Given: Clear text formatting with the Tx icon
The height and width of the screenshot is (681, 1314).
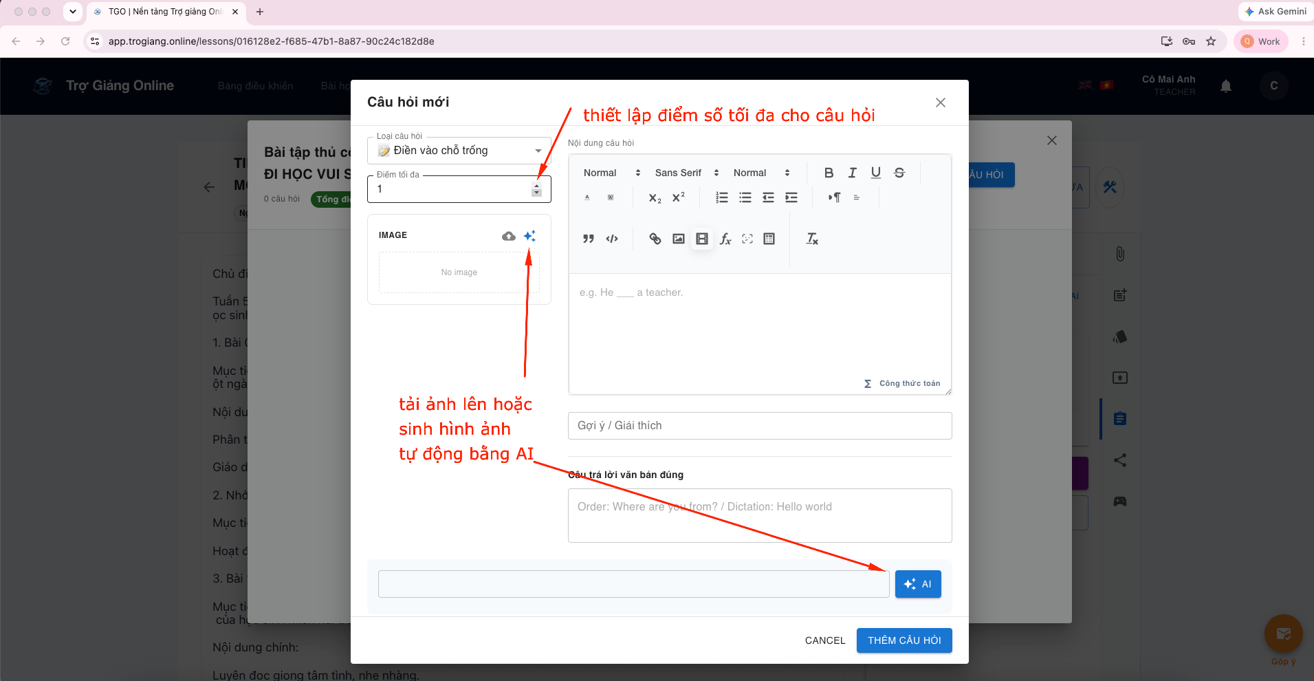Looking at the screenshot, I should click(812, 239).
